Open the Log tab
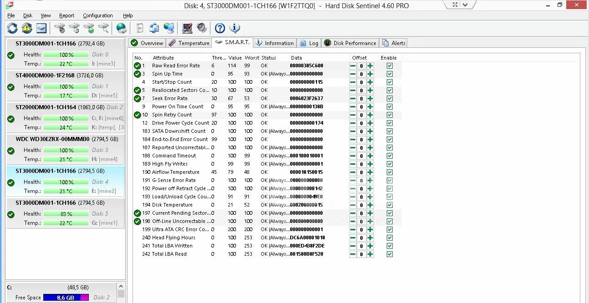The height and width of the screenshot is (303, 589). pos(309,43)
